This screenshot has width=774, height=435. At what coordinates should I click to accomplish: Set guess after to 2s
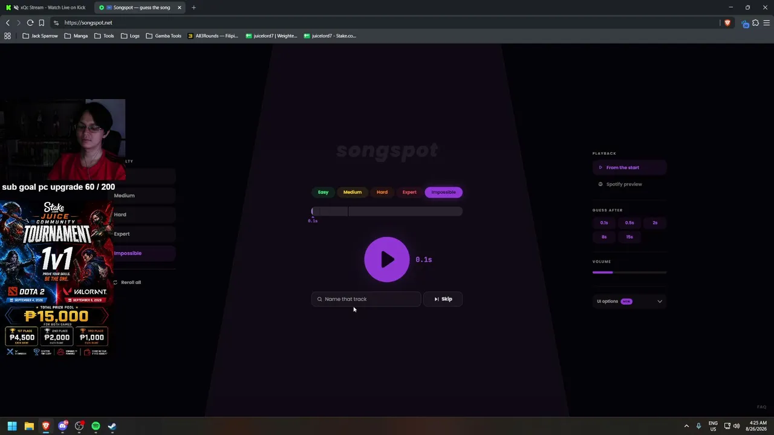655,223
